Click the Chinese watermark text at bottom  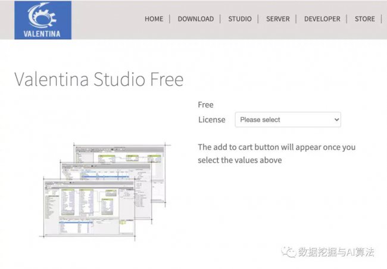point(336,252)
